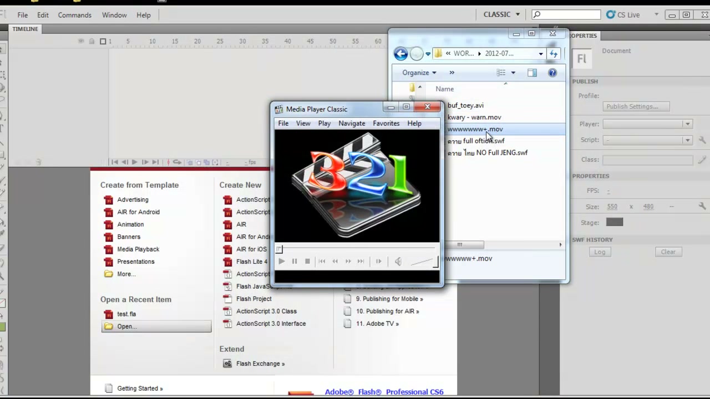Open Play menu in Media Player Classic
Screen dimensions: 710x399
pyautogui.click(x=324, y=124)
